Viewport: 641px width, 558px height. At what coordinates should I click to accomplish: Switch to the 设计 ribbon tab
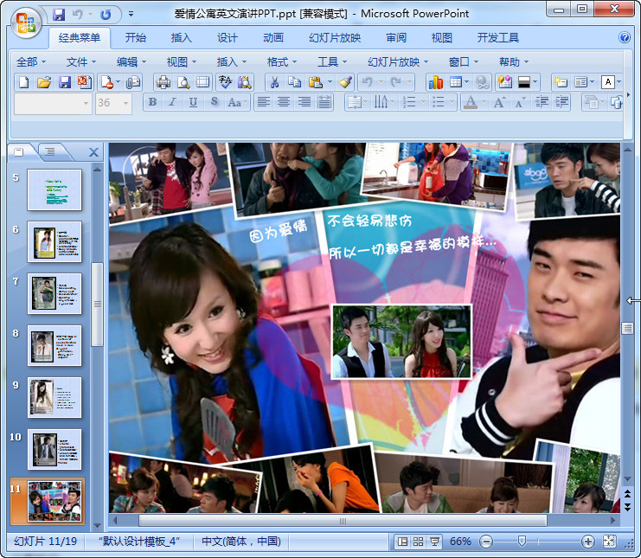click(x=228, y=38)
